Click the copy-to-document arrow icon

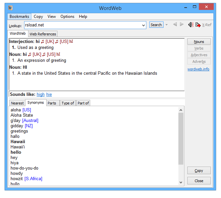[x=198, y=25]
